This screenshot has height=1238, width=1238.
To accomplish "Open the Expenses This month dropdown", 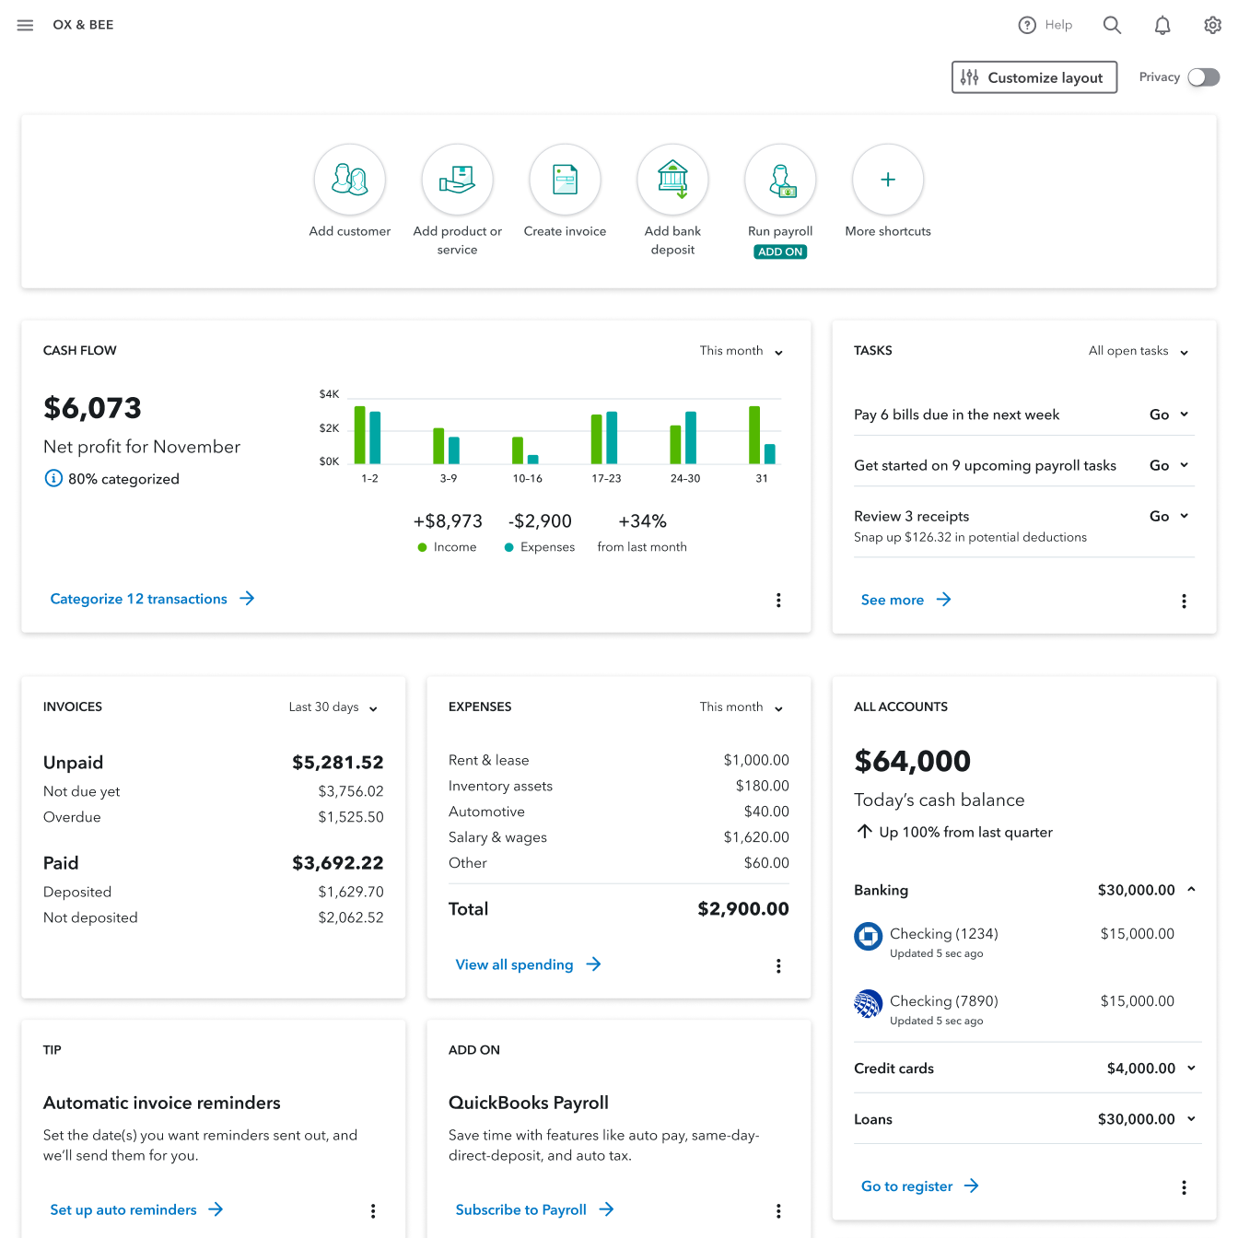I will pos(742,707).
